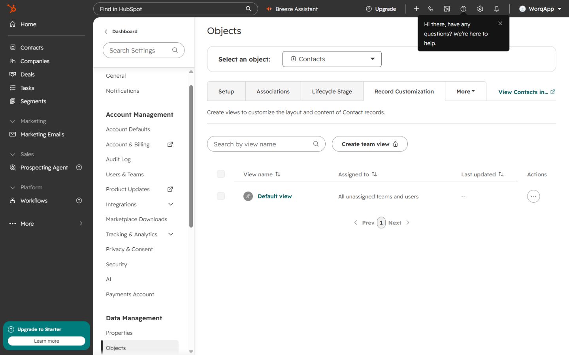This screenshot has width=569, height=355.
Task: Open the phone calling icon
Action: [x=431, y=9]
